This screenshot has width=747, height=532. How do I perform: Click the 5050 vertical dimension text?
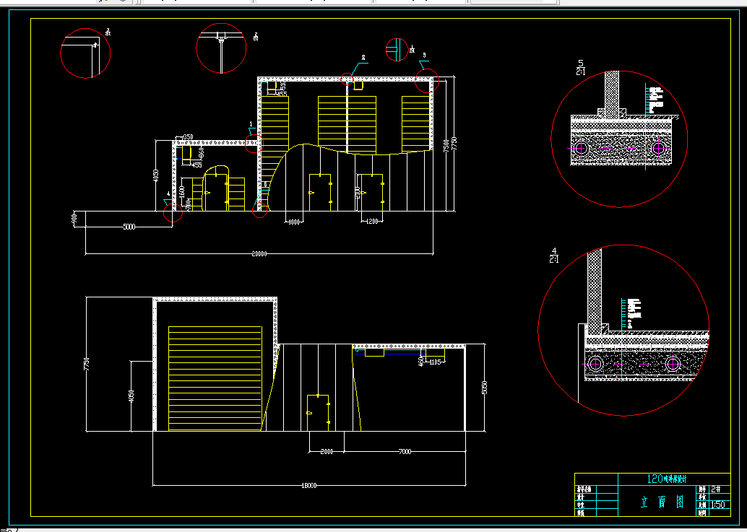pos(485,388)
